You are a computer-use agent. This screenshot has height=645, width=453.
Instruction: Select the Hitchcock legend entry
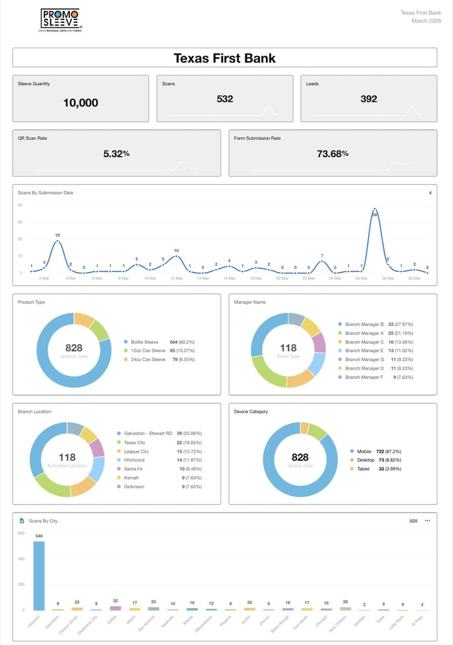coord(159,460)
